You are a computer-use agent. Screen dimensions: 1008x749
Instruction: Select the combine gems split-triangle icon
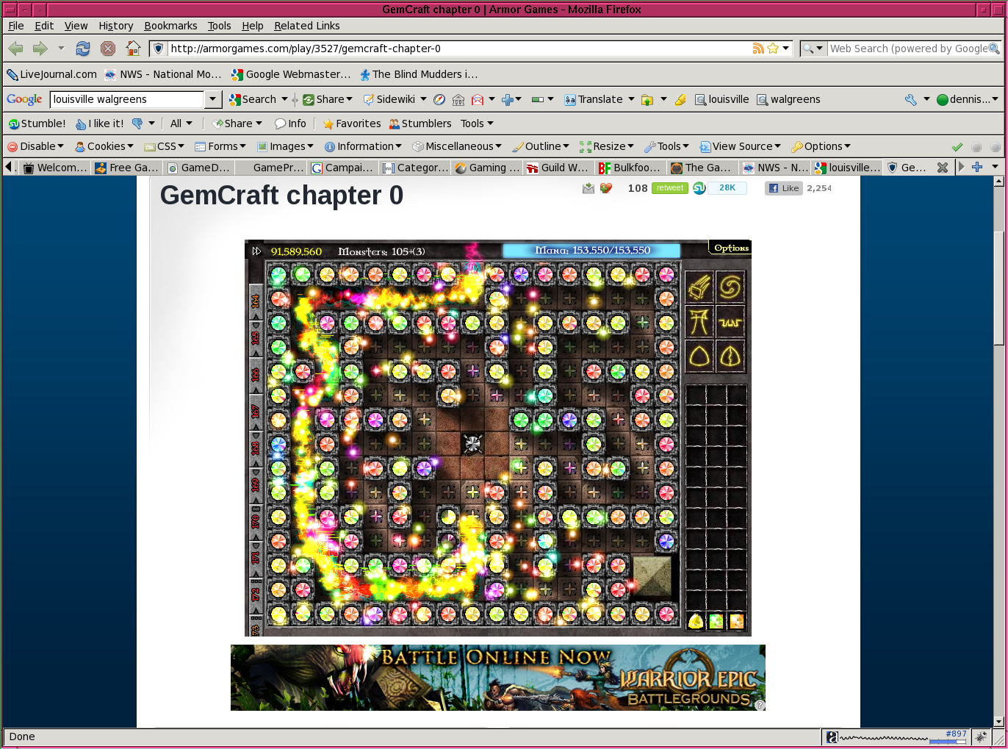[x=730, y=356]
